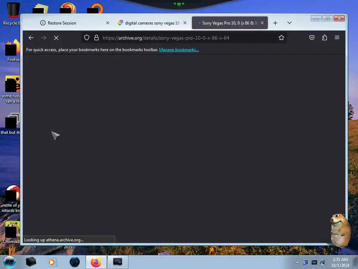The height and width of the screenshot is (269, 358).
Task: Minimize the Firefox window
Action: click(x=316, y=19)
